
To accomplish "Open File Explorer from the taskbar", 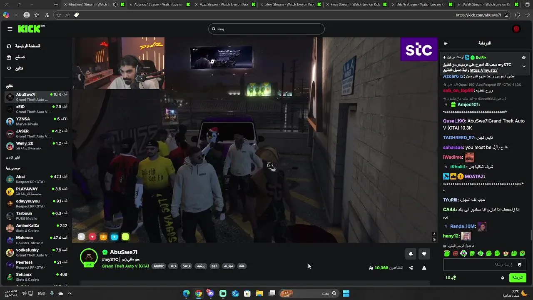I will (x=259, y=293).
